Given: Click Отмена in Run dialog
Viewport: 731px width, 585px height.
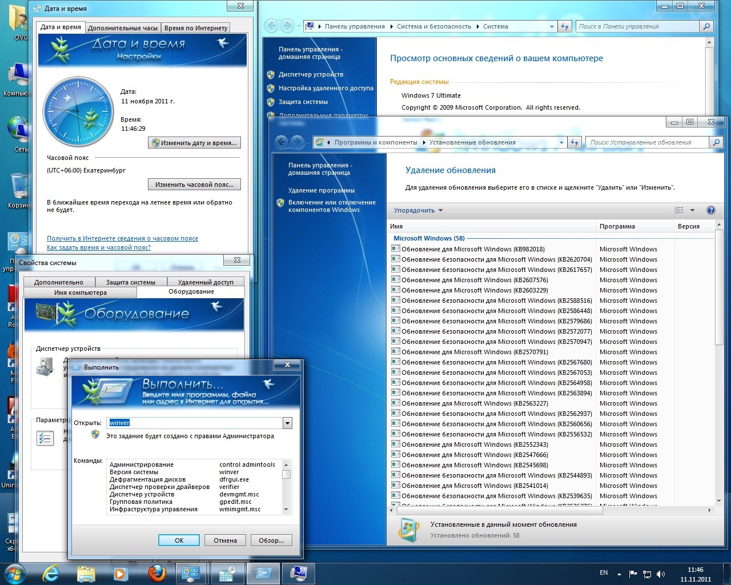Looking at the screenshot, I should (x=225, y=540).
